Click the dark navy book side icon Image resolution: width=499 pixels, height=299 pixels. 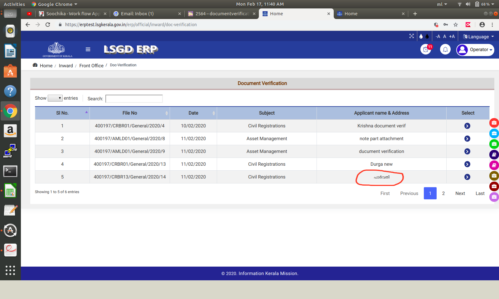click(x=494, y=154)
